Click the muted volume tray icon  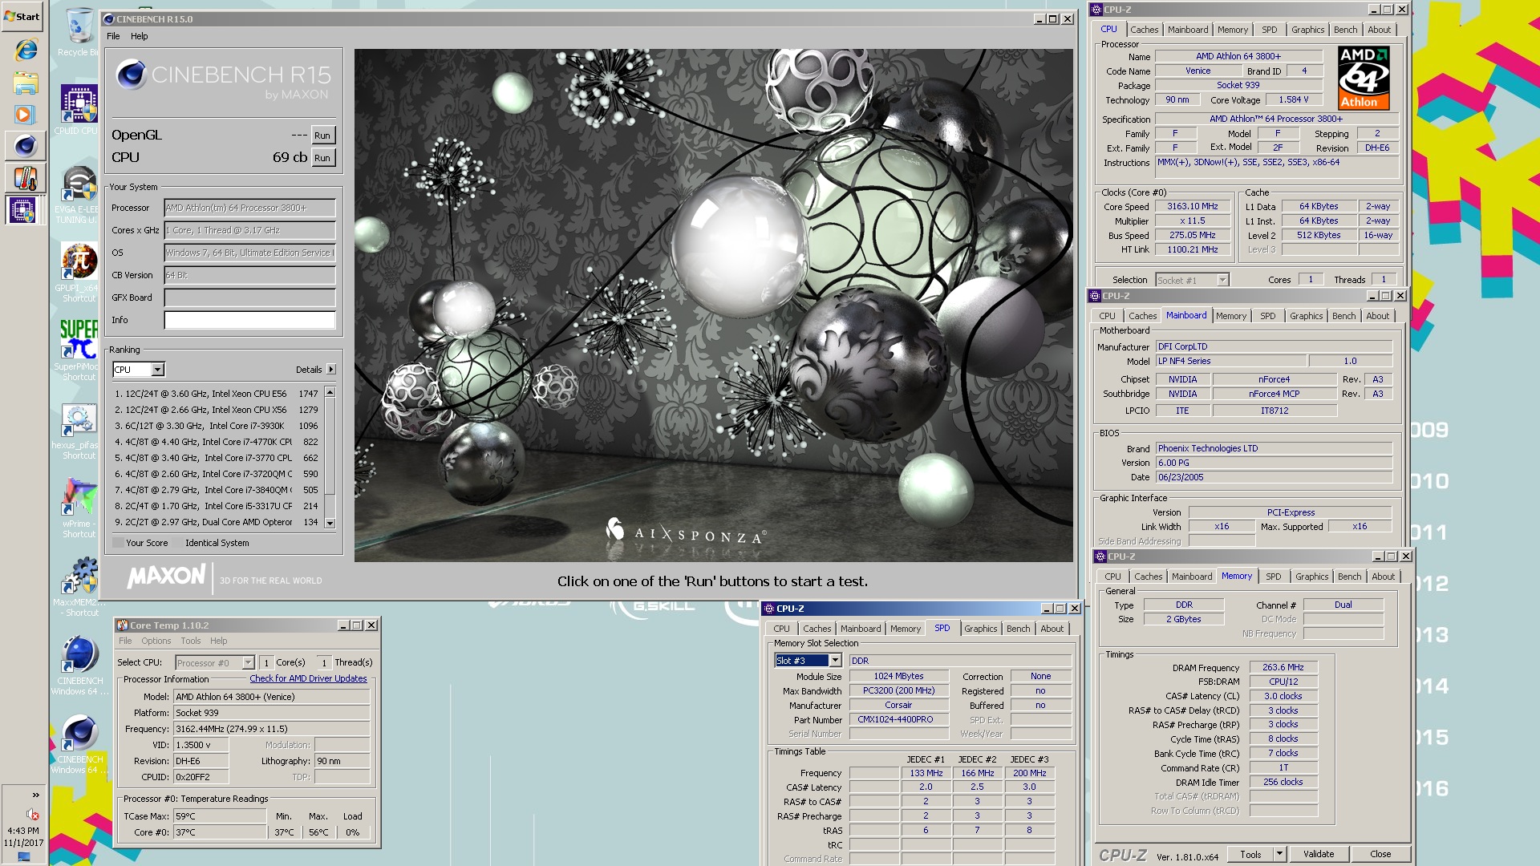pyautogui.click(x=33, y=814)
